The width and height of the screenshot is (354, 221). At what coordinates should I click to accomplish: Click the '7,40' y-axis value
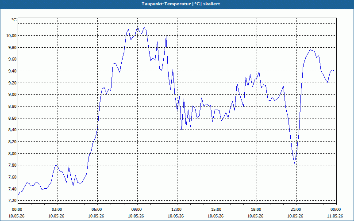coord(13,189)
